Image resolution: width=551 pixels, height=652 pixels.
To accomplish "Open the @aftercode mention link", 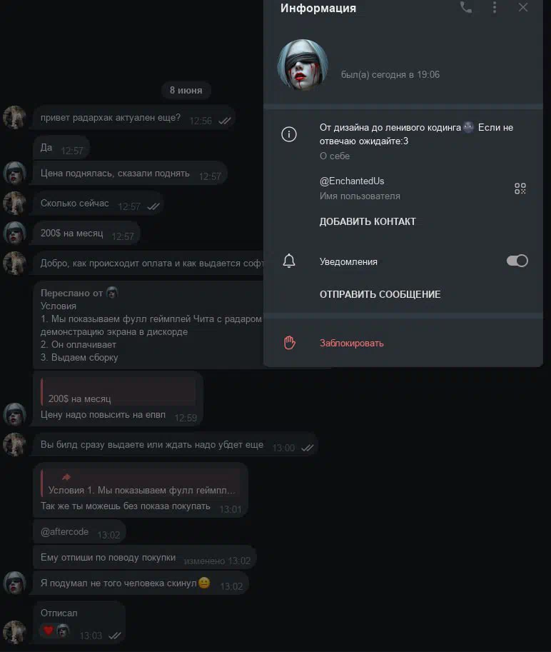I will click(64, 532).
